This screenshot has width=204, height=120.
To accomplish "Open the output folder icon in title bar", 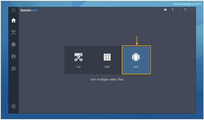I will tap(165, 10).
